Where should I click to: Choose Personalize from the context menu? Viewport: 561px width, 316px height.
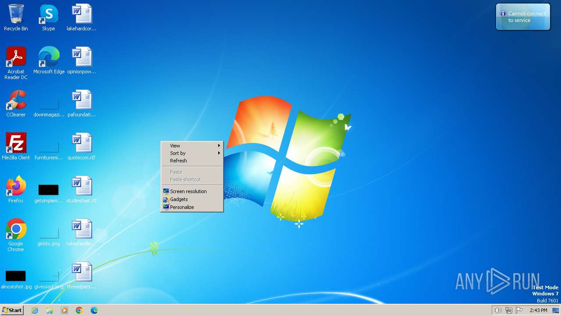point(192,207)
